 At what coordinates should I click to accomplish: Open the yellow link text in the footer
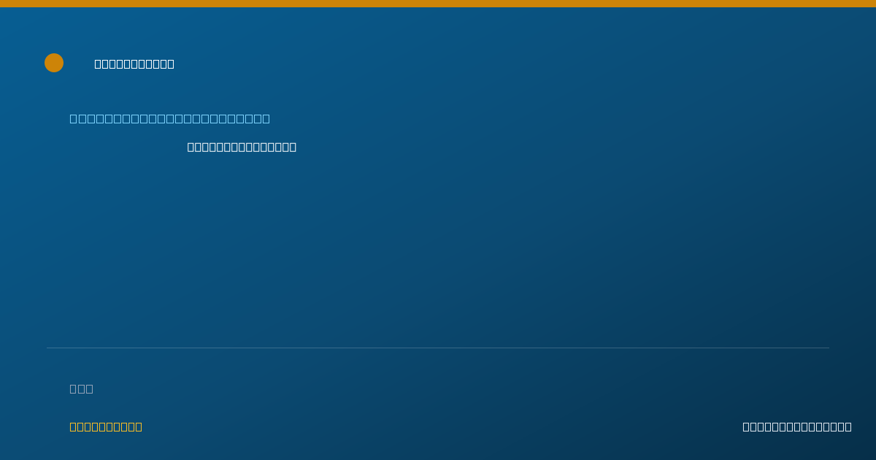(x=106, y=426)
